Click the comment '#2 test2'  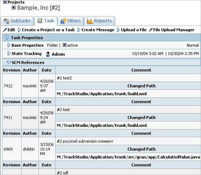click(65, 78)
